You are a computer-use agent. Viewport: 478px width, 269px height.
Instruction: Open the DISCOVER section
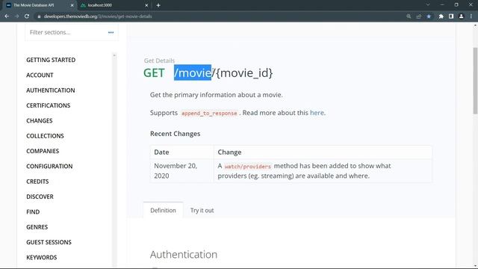point(40,197)
